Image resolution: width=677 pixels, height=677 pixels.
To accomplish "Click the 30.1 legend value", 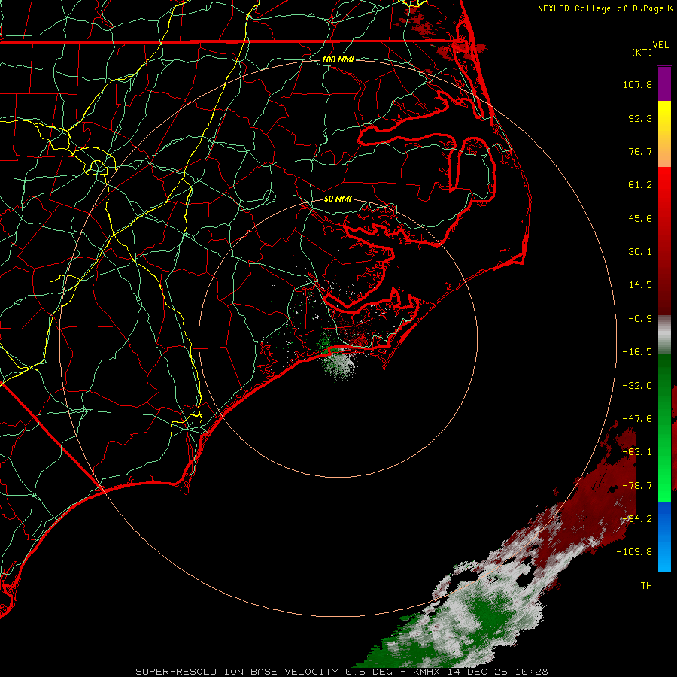I will (640, 252).
